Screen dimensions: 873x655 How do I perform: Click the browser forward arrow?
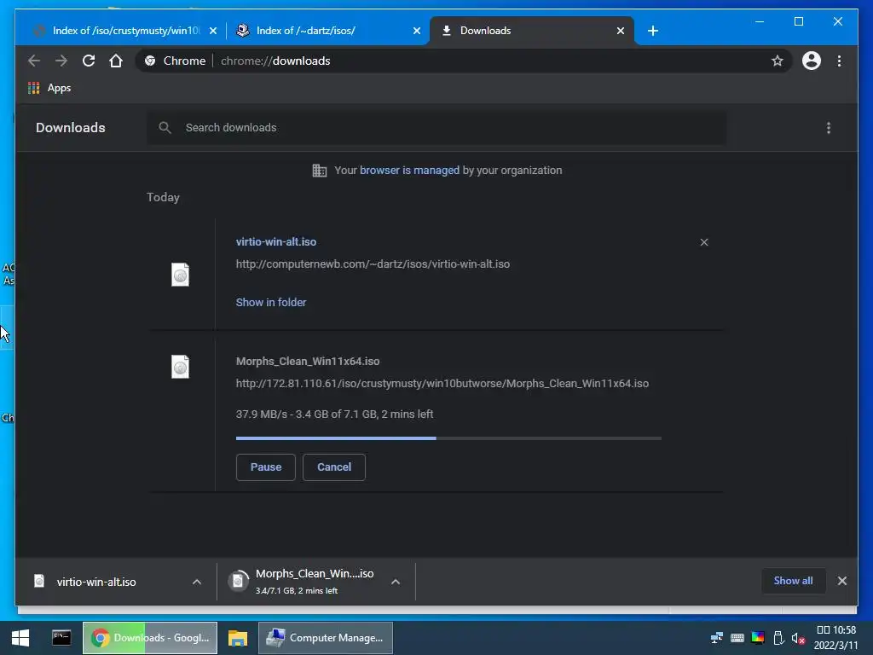[61, 61]
